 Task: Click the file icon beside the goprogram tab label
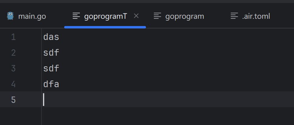point(157,16)
